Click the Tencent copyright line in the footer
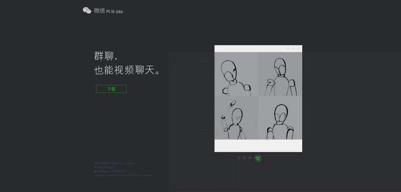 pos(123,175)
